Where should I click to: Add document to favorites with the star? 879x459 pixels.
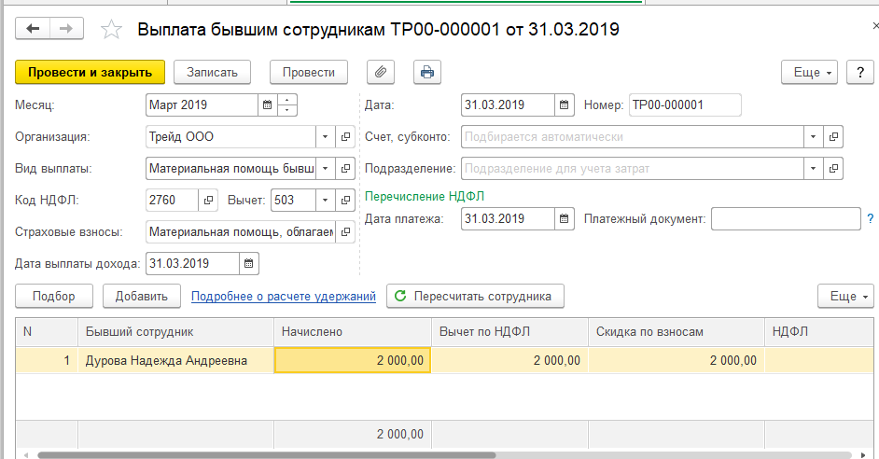(112, 29)
